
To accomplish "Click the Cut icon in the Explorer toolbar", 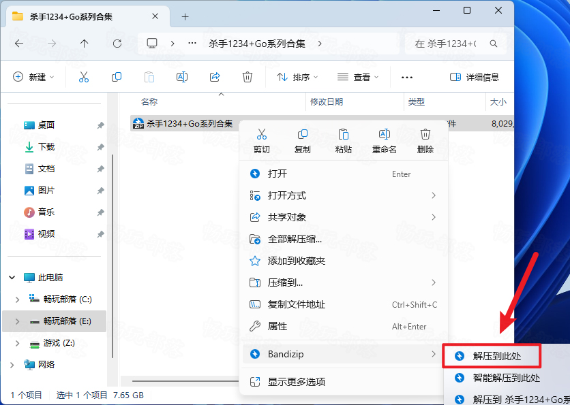I will pyautogui.click(x=84, y=77).
